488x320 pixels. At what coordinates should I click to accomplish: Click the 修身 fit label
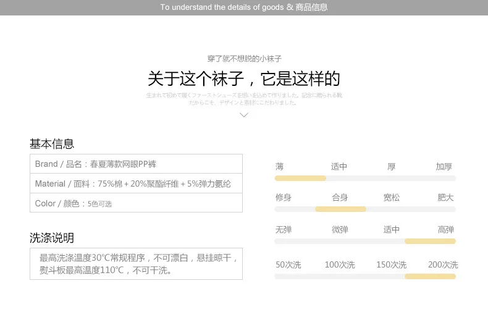point(283,197)
